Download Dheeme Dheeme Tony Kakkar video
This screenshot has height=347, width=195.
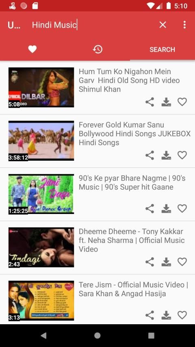click(166, 262)
